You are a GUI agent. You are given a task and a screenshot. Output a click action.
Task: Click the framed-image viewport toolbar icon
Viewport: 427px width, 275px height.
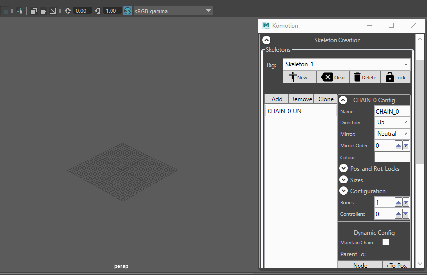tap(53, 11)
